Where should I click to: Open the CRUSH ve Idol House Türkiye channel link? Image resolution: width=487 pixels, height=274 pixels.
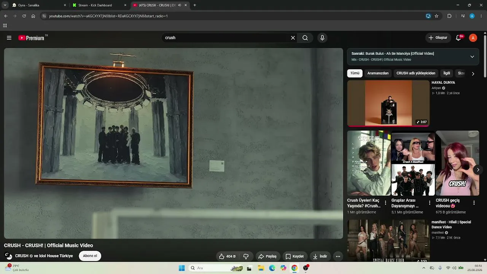tap(44, 256)
